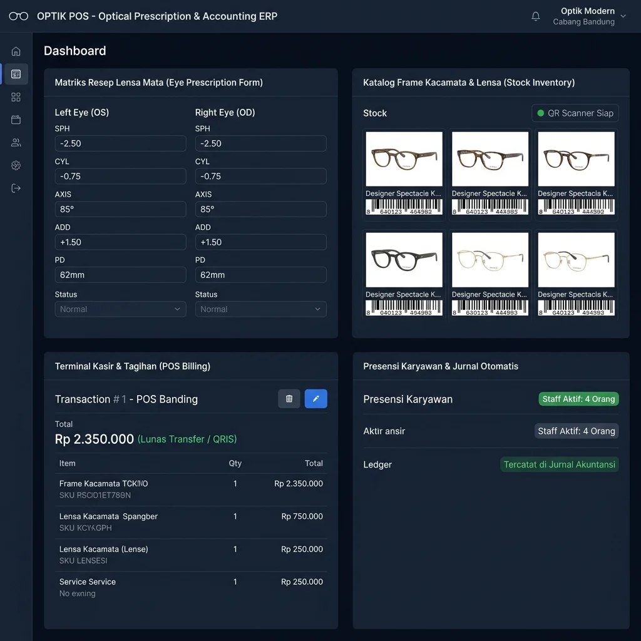Screen dimensions: 641x641
Task: Click the Ledger label
Action: click(377, 465)
